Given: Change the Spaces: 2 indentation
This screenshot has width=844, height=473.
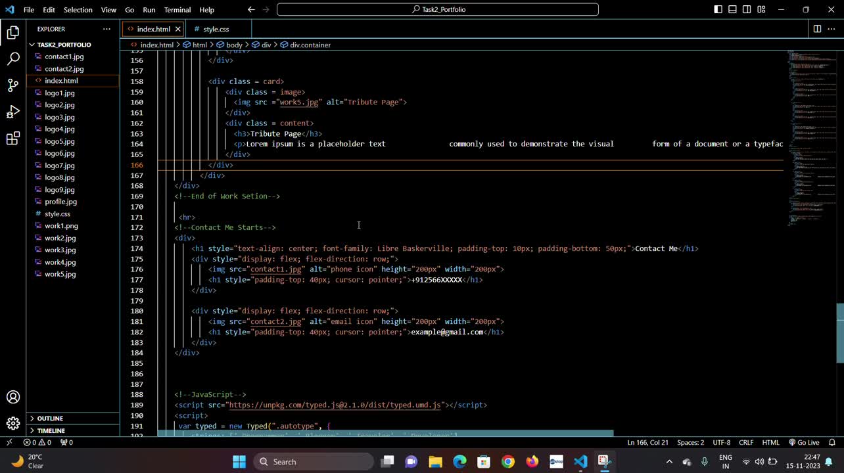Looking at the screenshot, I should tap(690, 442).
